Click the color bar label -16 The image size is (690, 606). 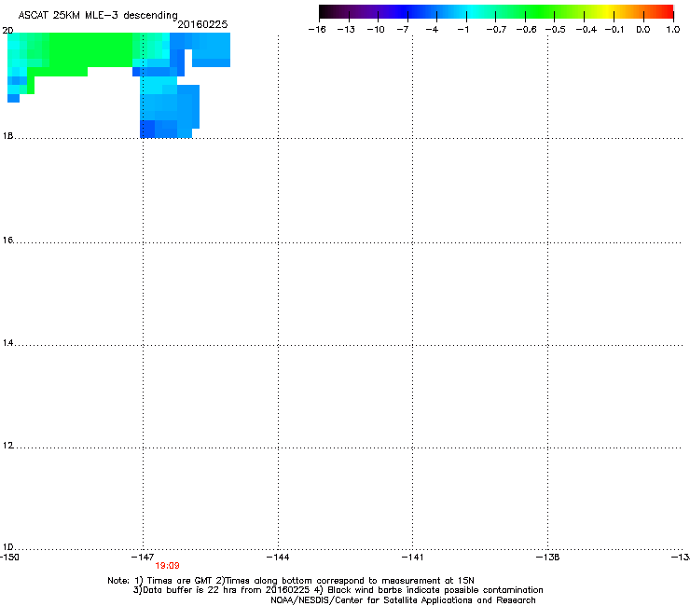point(317,30)
